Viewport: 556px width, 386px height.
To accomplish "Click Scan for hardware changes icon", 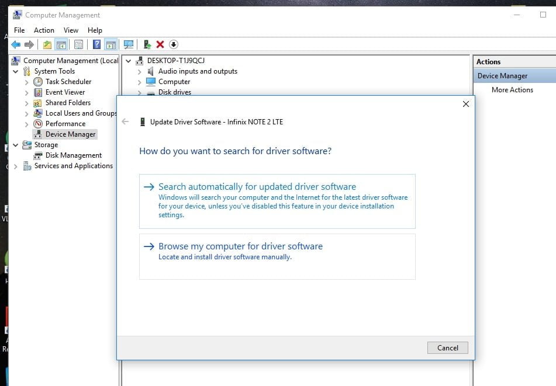I will pos(129,44).
